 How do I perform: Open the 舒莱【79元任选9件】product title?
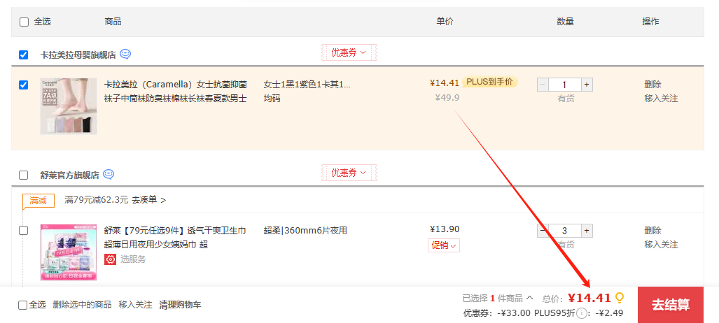click(x=175, y=238)
